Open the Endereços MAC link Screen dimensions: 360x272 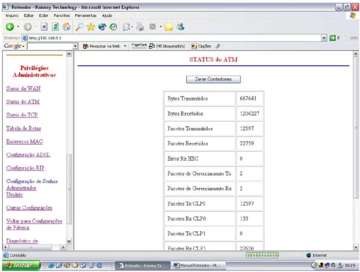[25, 141]
